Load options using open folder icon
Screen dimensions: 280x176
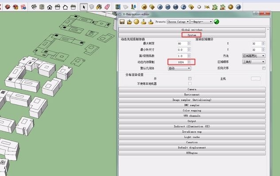[x=129, y=22]
